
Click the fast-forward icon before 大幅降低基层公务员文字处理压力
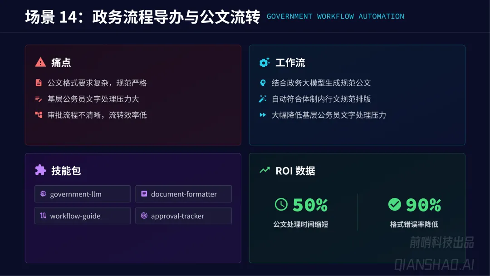point(263,115)
